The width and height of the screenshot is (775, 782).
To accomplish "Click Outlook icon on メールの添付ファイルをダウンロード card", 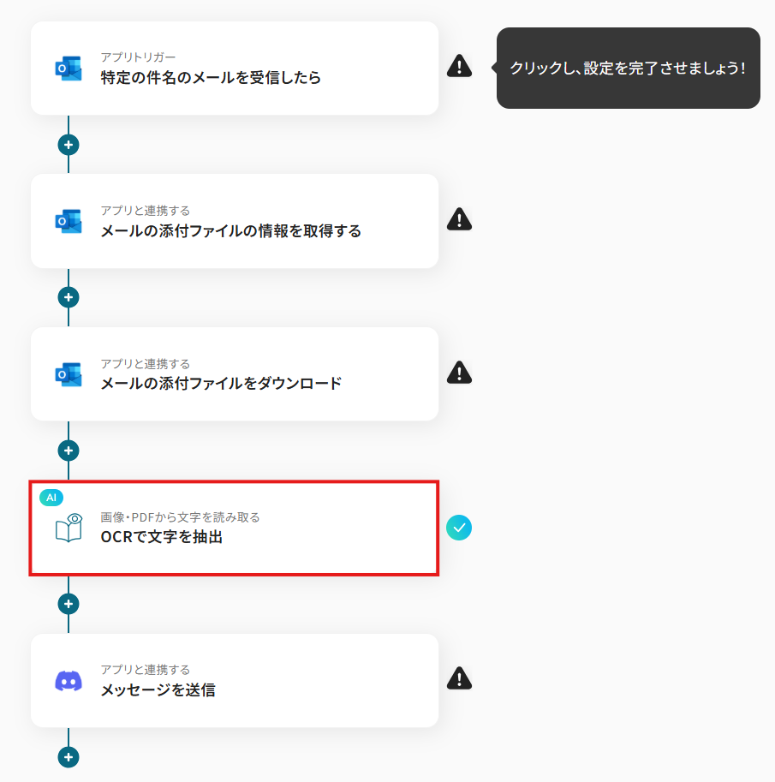I will [69, 374].
